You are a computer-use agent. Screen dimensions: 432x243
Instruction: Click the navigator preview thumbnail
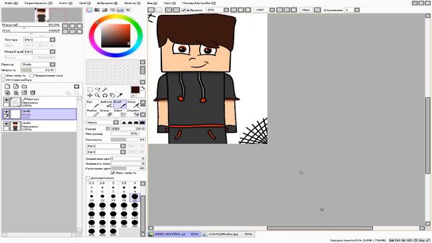42,15
